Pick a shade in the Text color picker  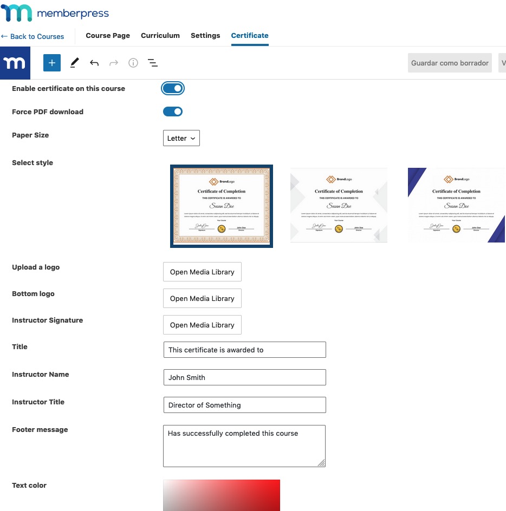[222, 495]
